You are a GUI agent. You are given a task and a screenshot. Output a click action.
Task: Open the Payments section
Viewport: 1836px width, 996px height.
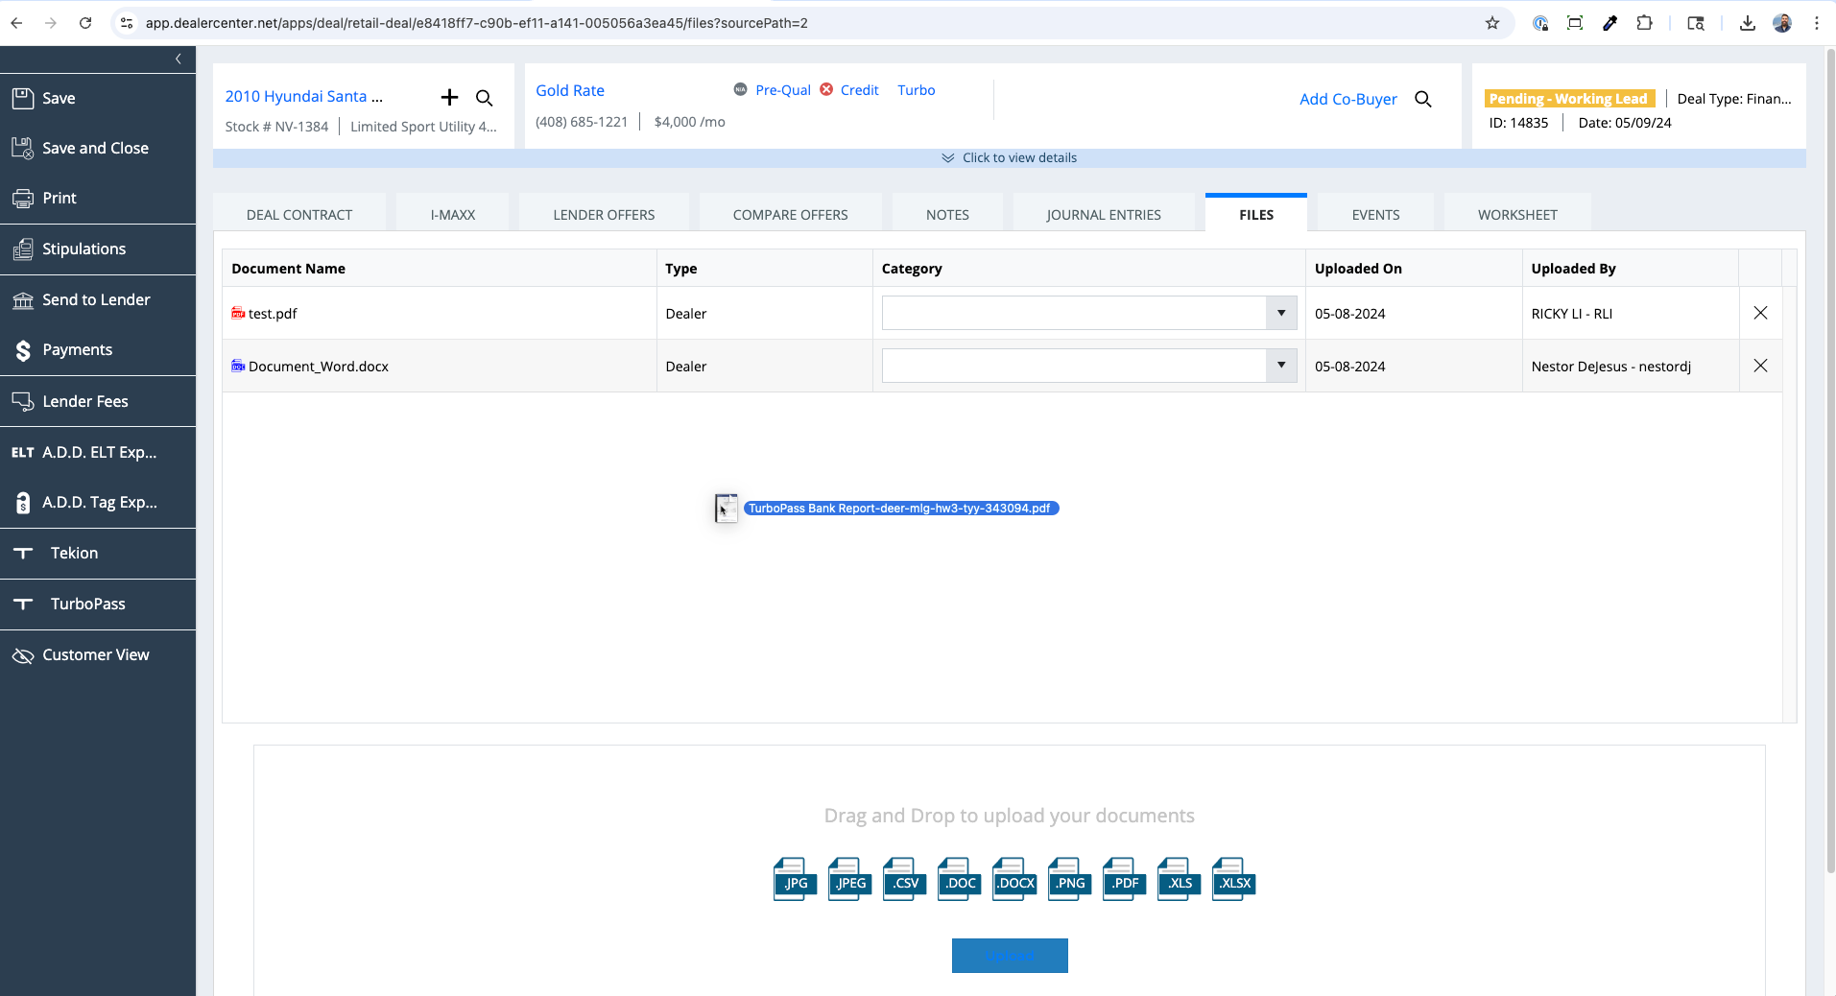coord(77,349)
